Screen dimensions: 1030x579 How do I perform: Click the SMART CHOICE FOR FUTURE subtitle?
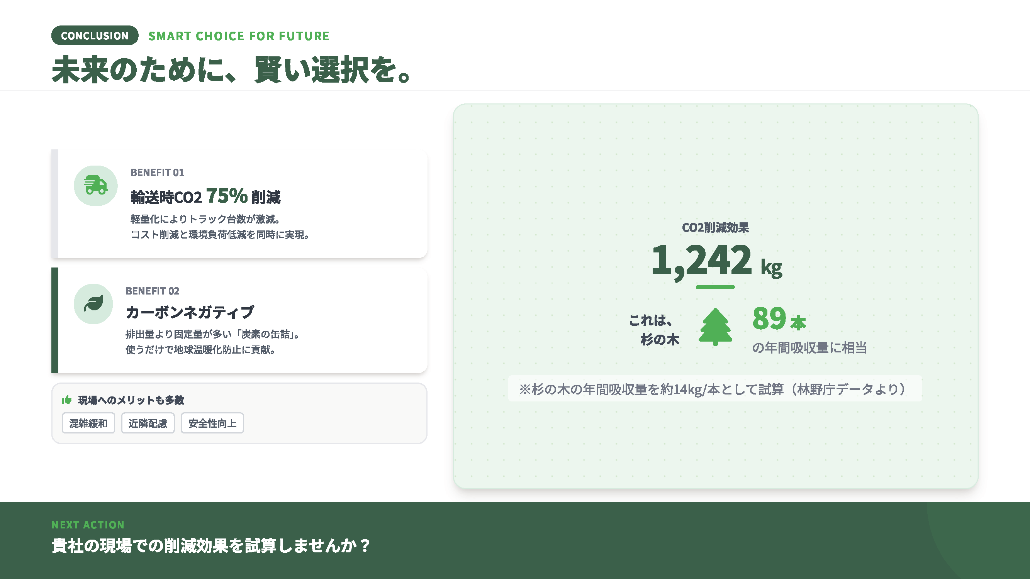point(239,36)
